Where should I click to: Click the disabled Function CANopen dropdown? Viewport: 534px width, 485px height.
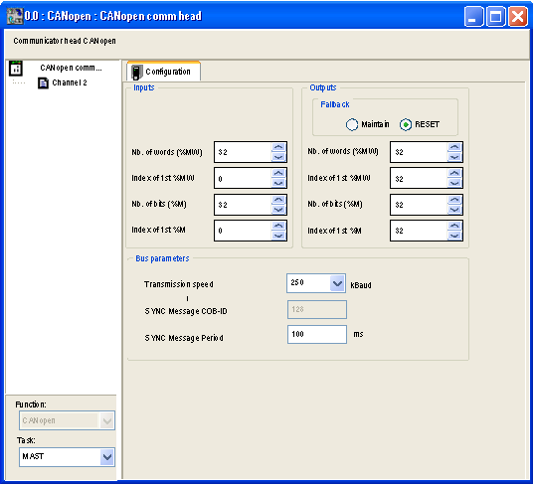click(67, 420)
